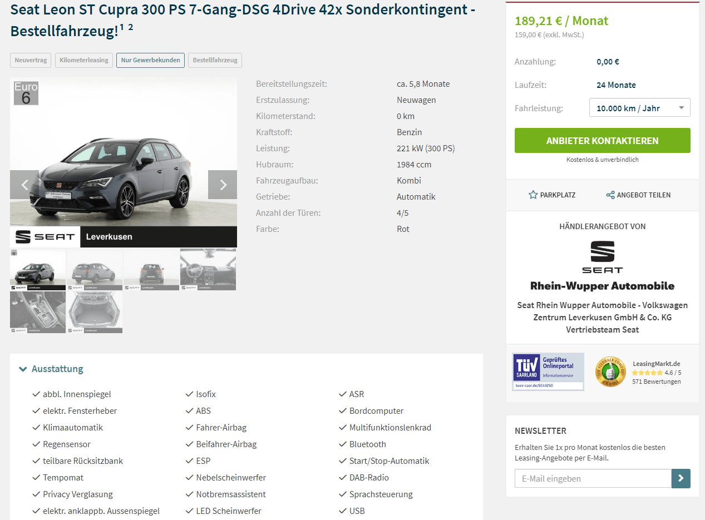Select the Bestellfahrzeug tag
This screenshot has width=705, height=520.
point(215,60)
